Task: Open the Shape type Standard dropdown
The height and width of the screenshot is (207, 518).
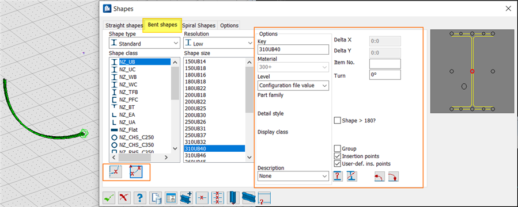Action: tap(145, 43)
